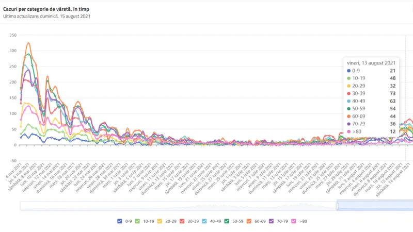Hide the 70-79 age group series
The image size is (413, 232).
pos(271,221)
